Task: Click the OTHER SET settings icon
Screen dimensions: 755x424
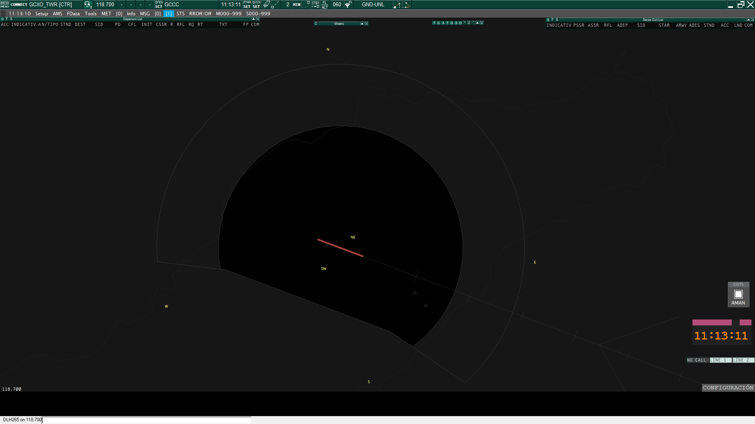Action: 247,4
